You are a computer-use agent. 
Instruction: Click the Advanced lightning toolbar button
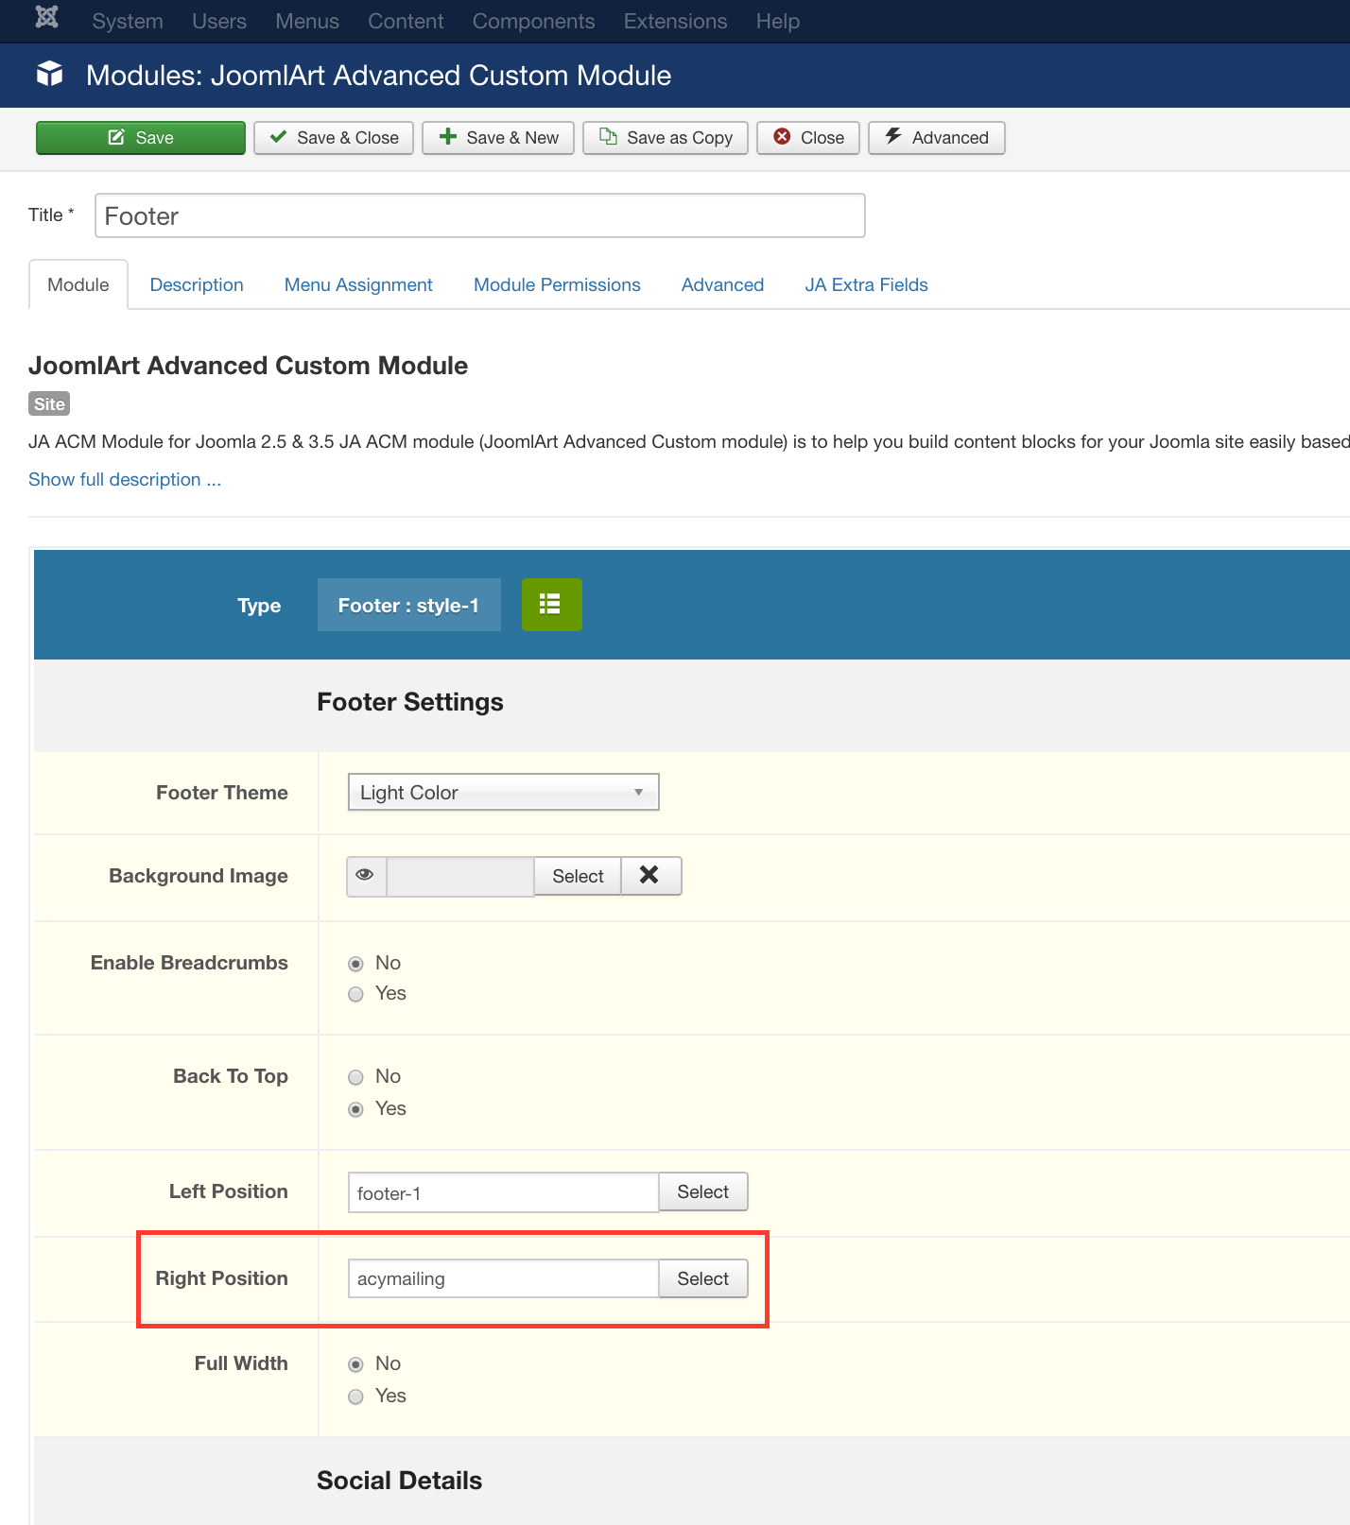click(x=936, y=138)
